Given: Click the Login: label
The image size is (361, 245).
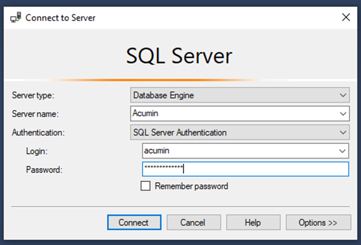Looking at the screenshot, I should pyautogui.click(x=37, y=151).
